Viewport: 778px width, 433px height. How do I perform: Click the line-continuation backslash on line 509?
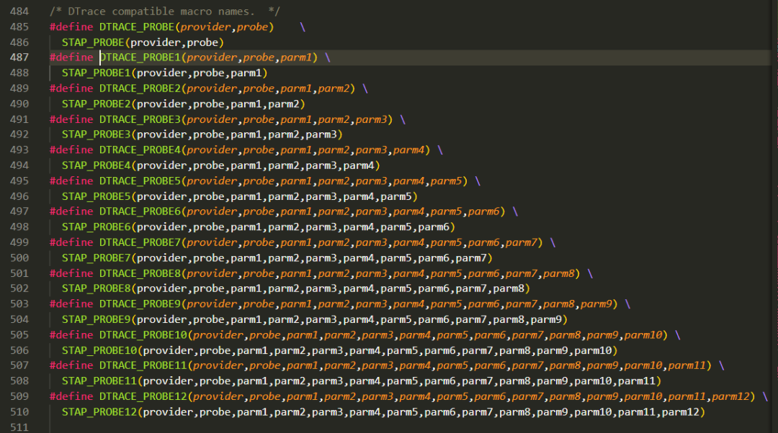pyautogui.click(x=764, y=396)
